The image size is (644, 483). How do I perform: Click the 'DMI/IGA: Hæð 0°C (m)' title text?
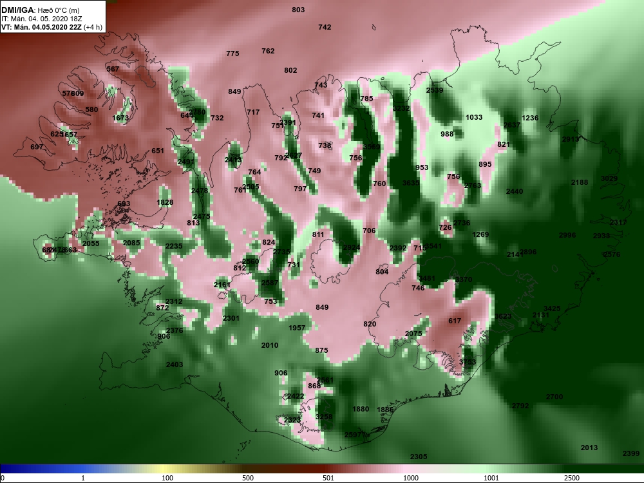point(41,10)
